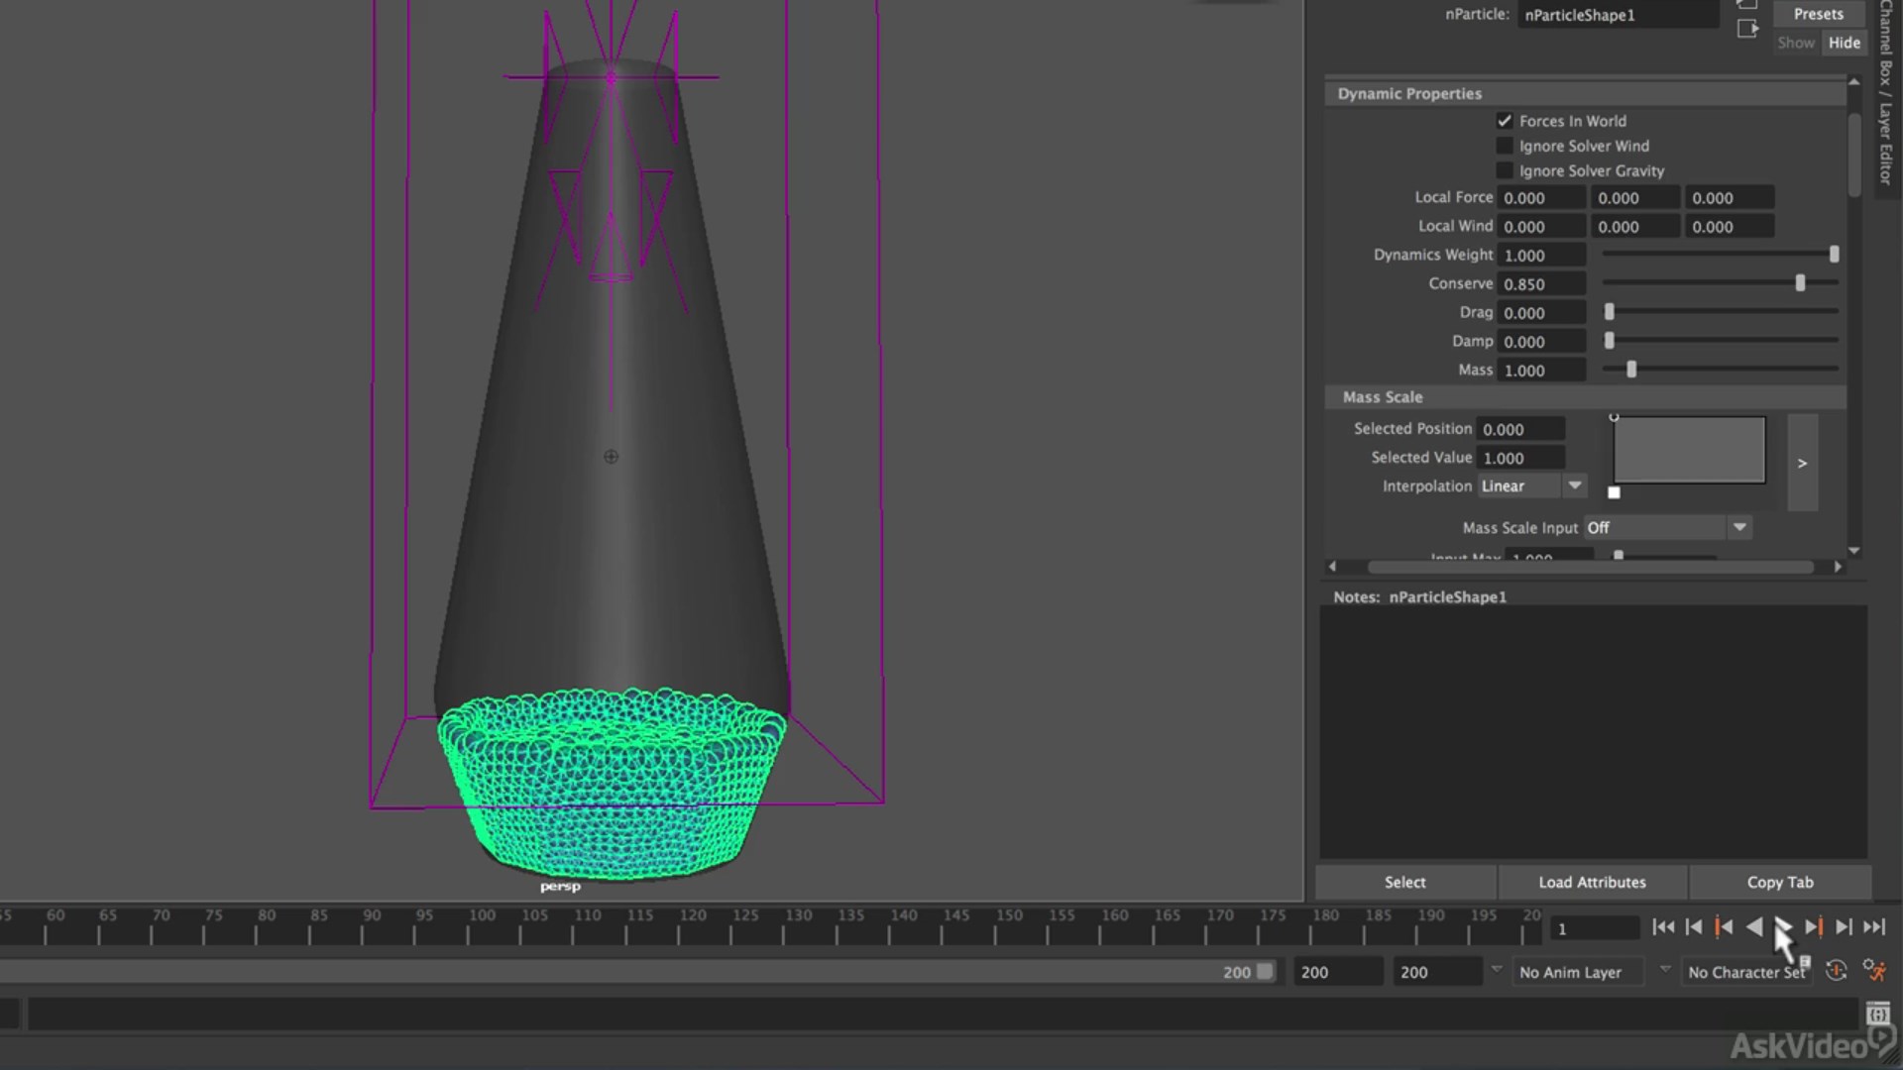Open the Script Editor icon
Image resolution: width=1903 pixels, height=1070 pixels.
tap(1876, 1014)
